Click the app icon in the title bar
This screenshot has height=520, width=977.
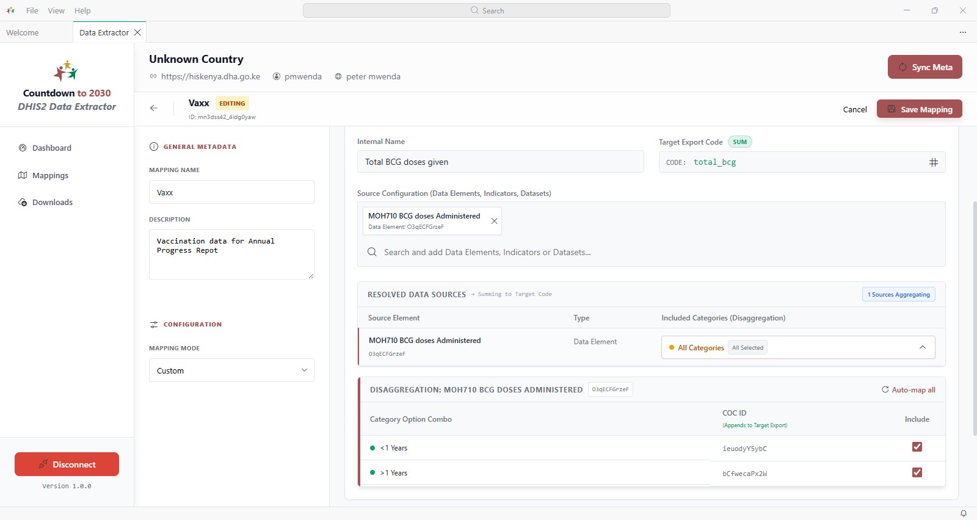tap(10, 10)
